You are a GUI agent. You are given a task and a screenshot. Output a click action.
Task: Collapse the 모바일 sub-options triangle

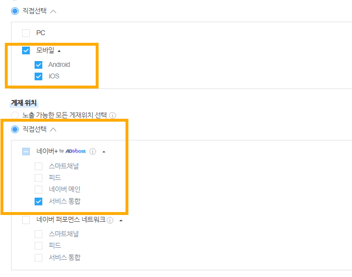[59, 51]
